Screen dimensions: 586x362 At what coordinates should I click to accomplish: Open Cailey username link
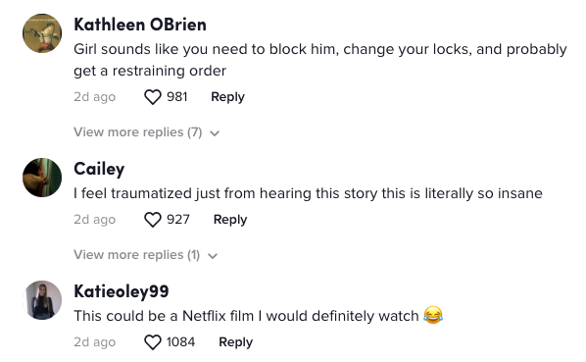[99, 170]
